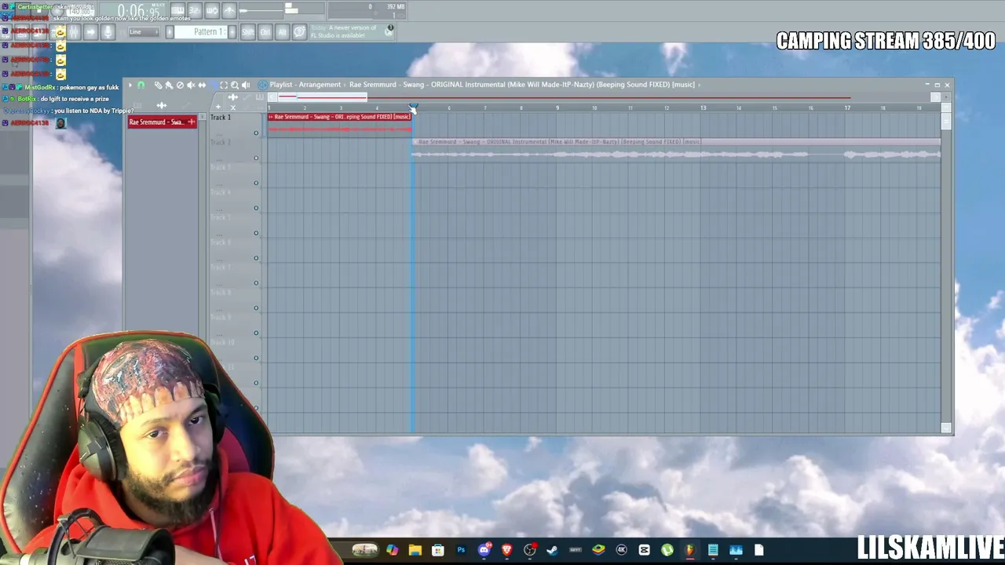
Task: Open the Line snap dropdown
Action: pos(144,32)
